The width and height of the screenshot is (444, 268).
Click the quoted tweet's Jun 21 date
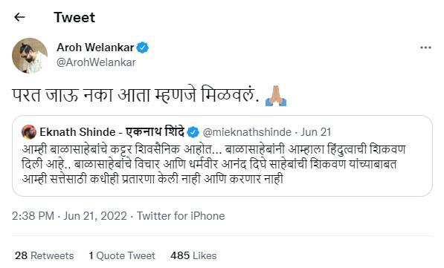tap(315, 132)
